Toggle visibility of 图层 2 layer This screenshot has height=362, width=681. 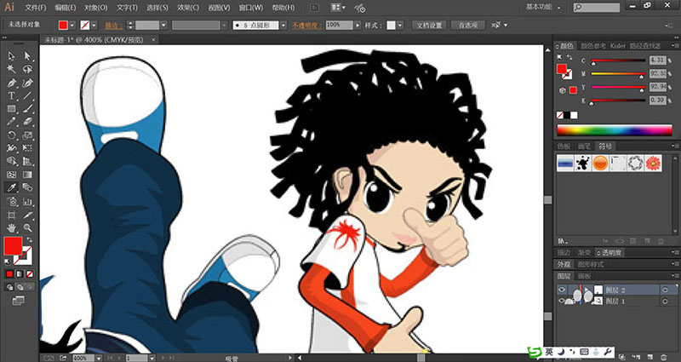pos(562,290)
